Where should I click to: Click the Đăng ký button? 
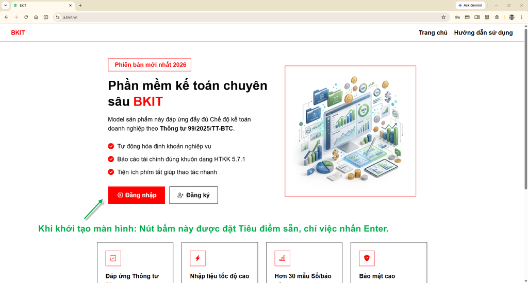tap(193, 195)
